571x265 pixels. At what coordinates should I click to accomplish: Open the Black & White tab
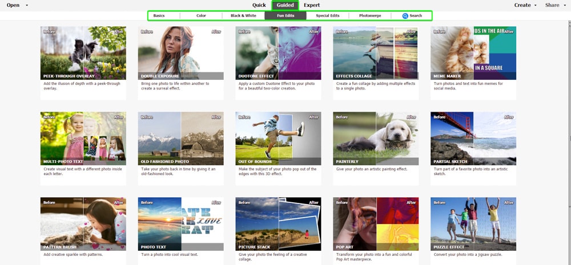tap(243, 15)
